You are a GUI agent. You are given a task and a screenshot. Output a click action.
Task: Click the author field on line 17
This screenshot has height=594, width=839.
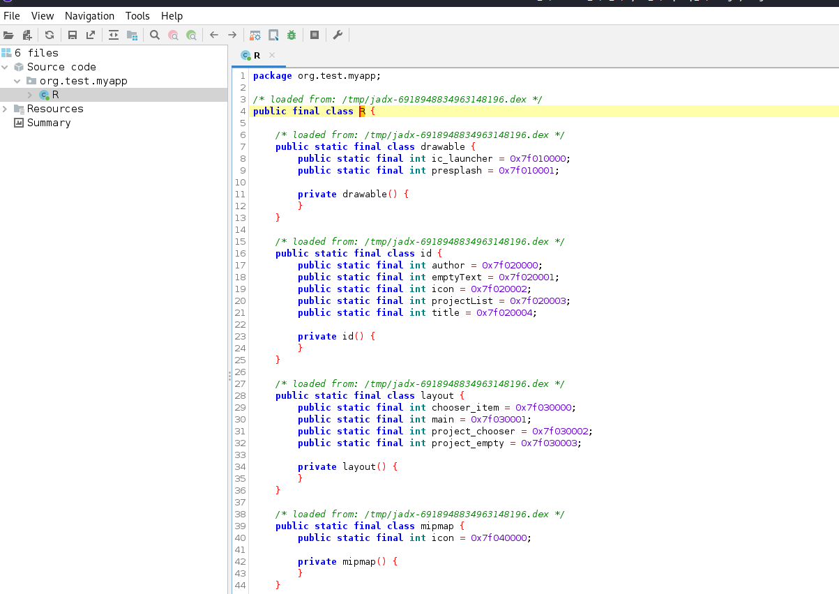click(x=448, y=265)
